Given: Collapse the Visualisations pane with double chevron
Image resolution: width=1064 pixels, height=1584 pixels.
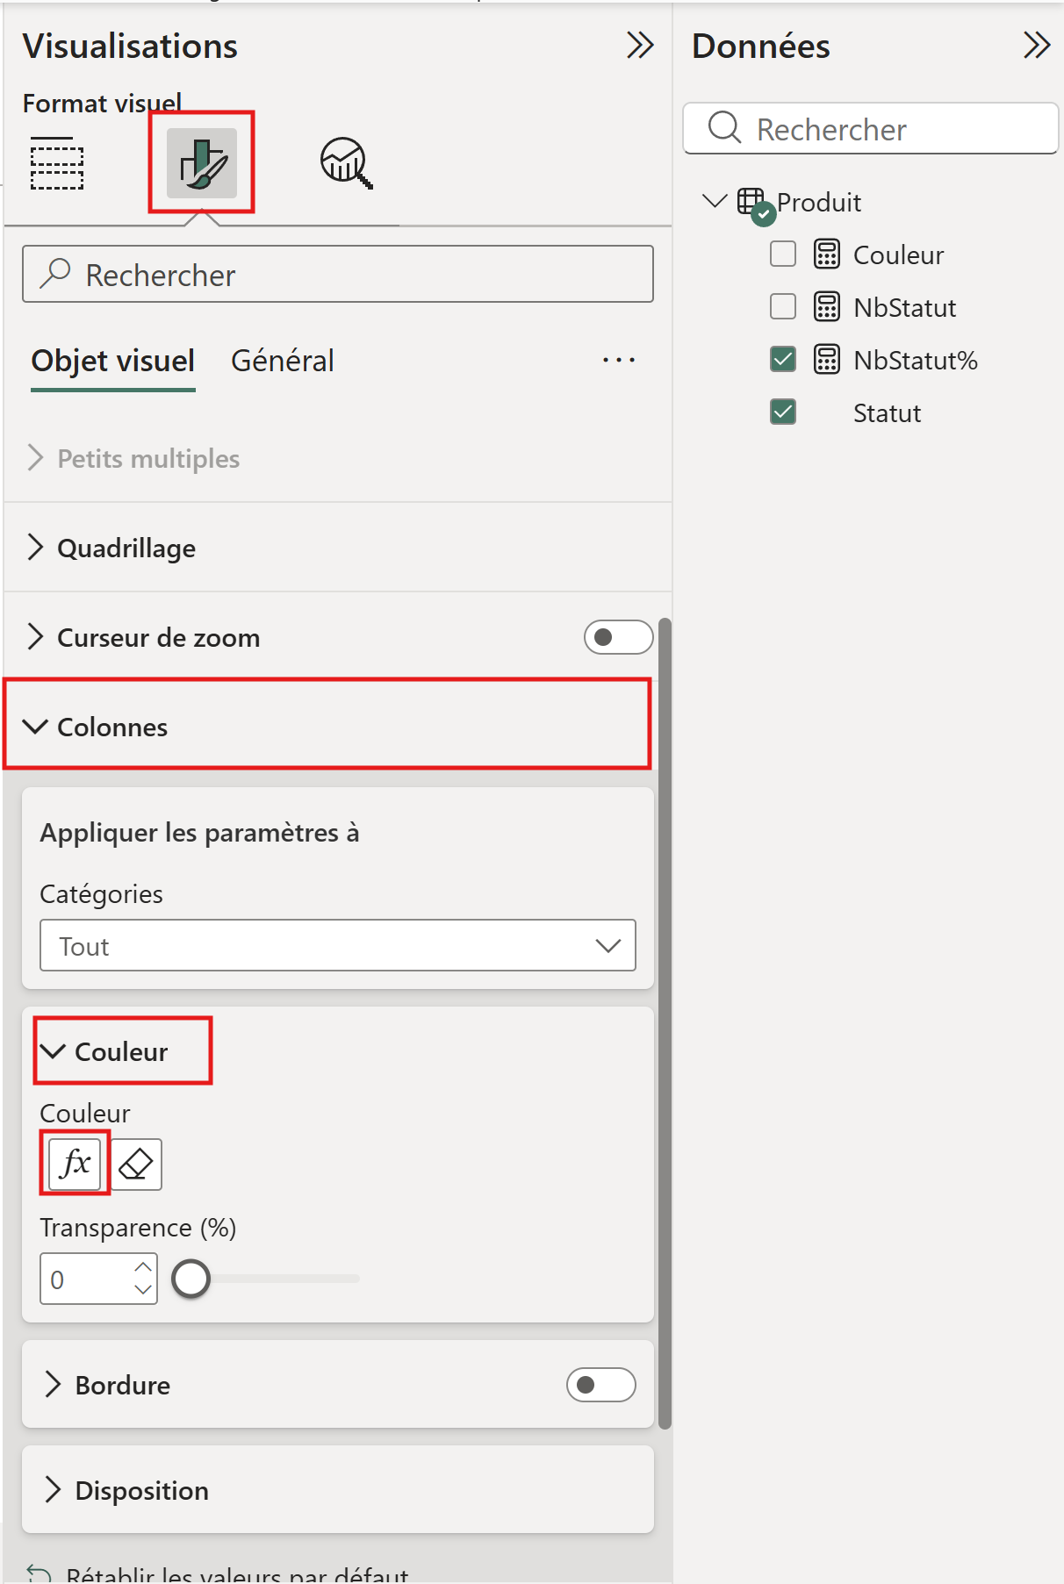Looking at the screenshot, I should pos(640,46).
